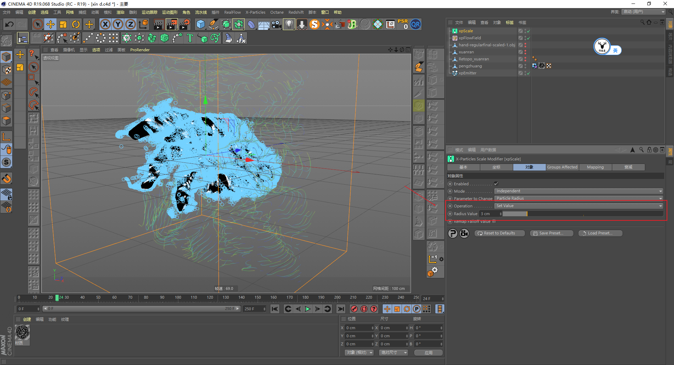Viewport: 674px width, 365px height.
Task: Check the Remap Falloff Value checkbox
Action: point(494,221)
